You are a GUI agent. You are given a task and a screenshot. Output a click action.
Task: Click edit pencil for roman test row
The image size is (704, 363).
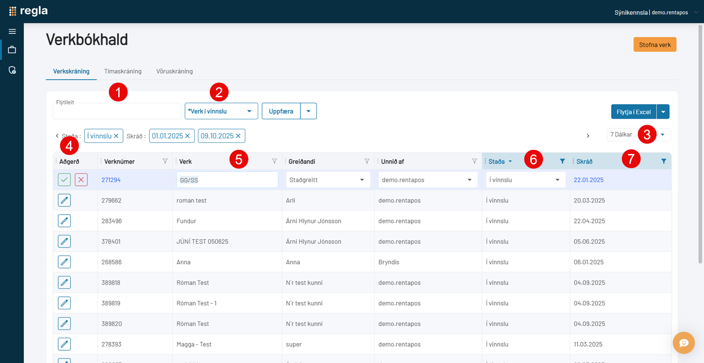(x=64, y=201)
